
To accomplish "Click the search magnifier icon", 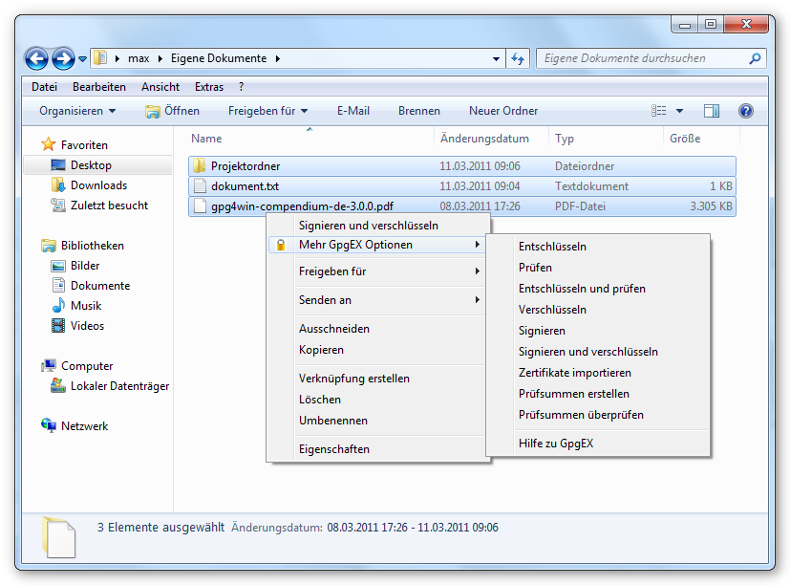I will tap(756, 58).
